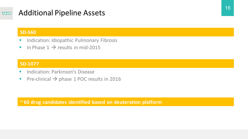
Task: Click the bullet marker beside "Pre-clinical"
Action: (21, 79)
